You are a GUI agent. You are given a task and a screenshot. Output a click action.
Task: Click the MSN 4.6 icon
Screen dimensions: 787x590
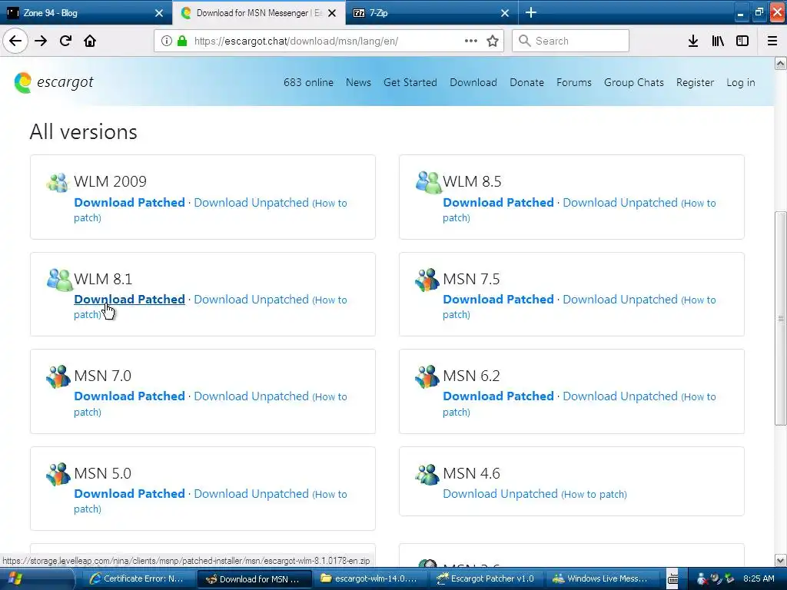click(x=427, y=473)
